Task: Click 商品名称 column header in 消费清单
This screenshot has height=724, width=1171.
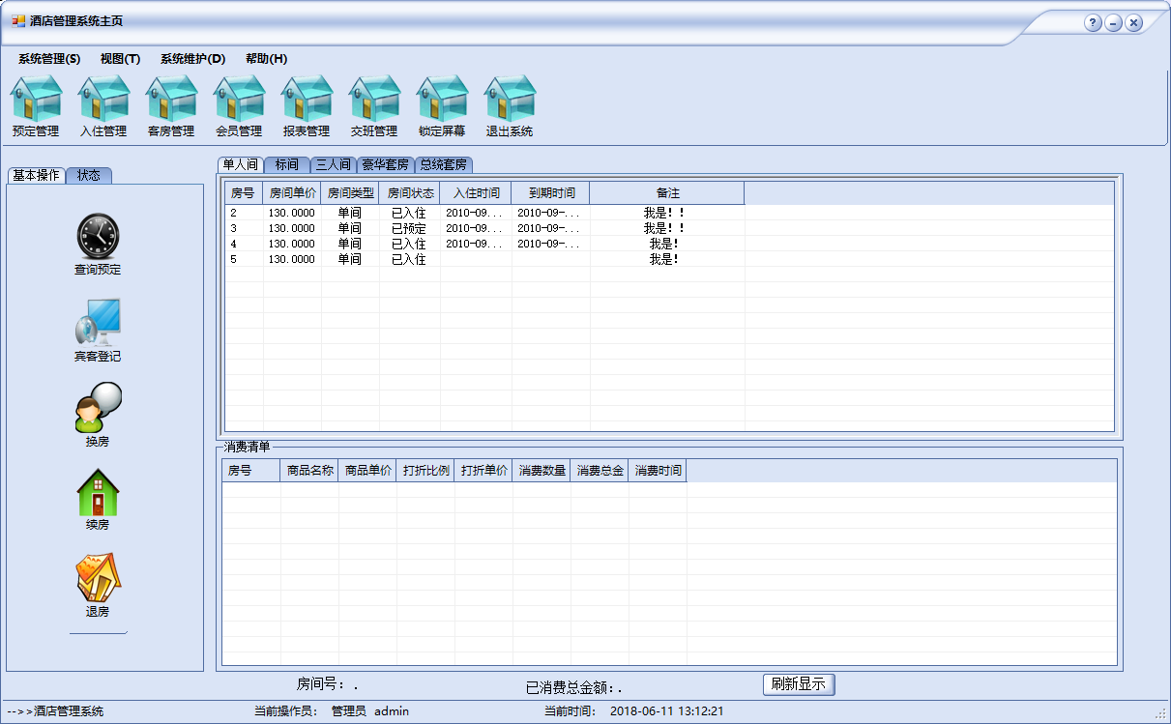Action: [309, 471]
